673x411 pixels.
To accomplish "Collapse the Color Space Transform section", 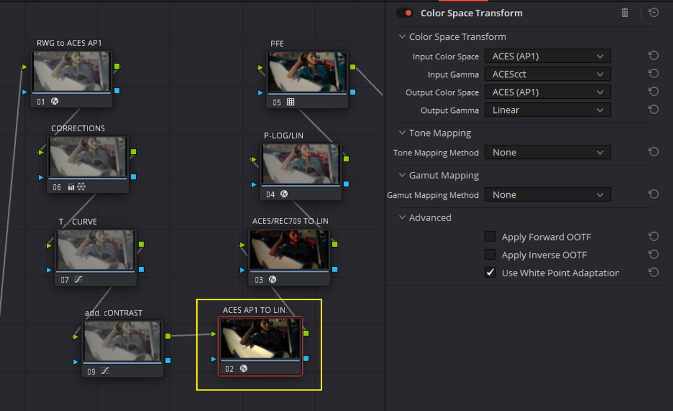I will click(x=402, y=37).
